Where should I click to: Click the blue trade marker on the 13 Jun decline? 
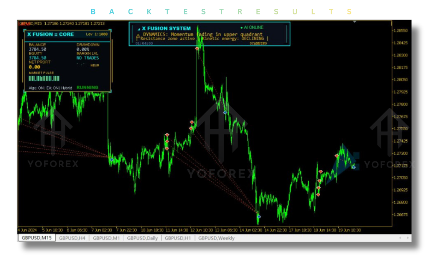point(225,112)
